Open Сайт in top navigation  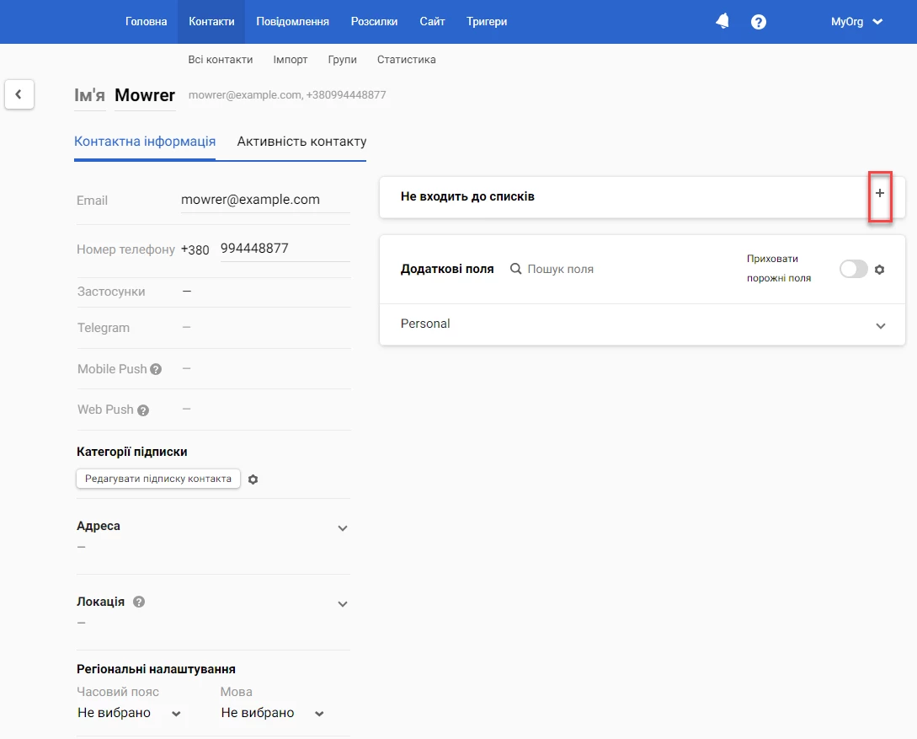pyautogui.click(x=432, y=22)
